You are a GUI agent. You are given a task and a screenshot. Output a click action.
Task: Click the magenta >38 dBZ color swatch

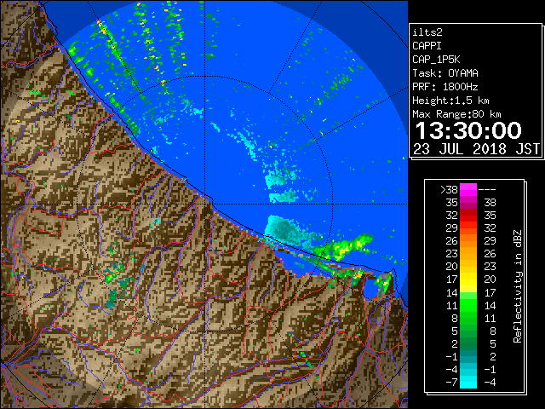(x=468, y=190)
